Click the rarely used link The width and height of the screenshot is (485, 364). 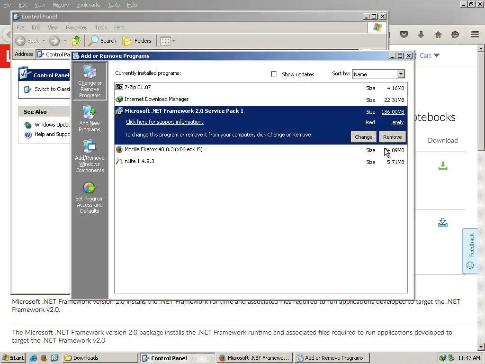pos(397,123)
